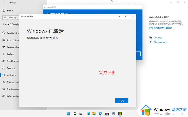Maximize the Microsoft 帐户 dialog window
This screenshot has height=117, width=188.
126,17
